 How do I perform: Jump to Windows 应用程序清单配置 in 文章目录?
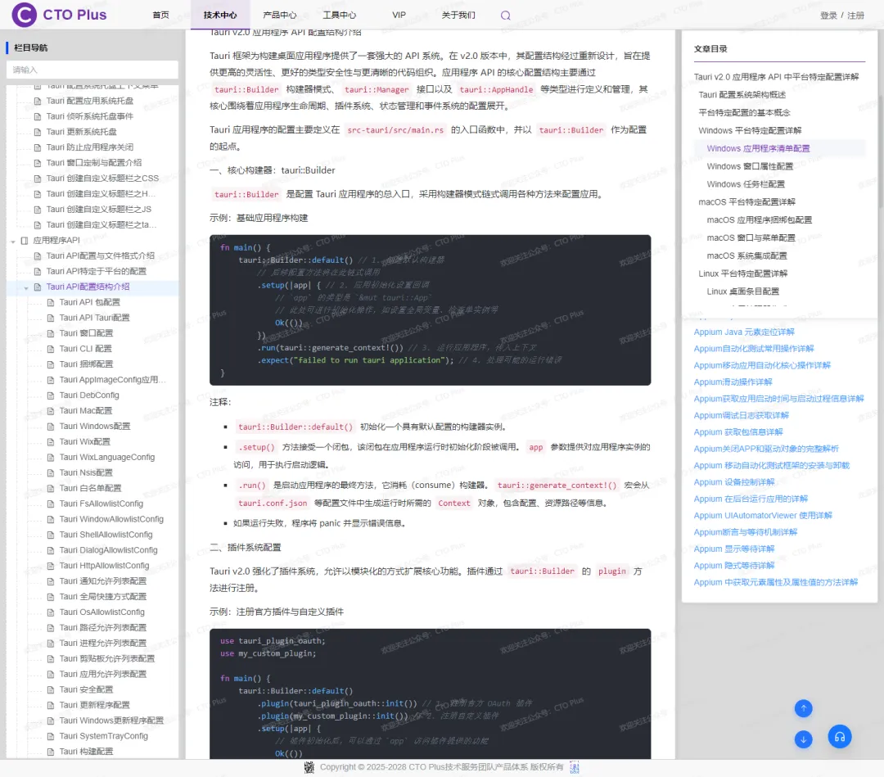click(x=758, y=148)
